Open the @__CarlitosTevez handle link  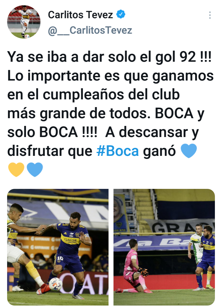click(90, 31)
